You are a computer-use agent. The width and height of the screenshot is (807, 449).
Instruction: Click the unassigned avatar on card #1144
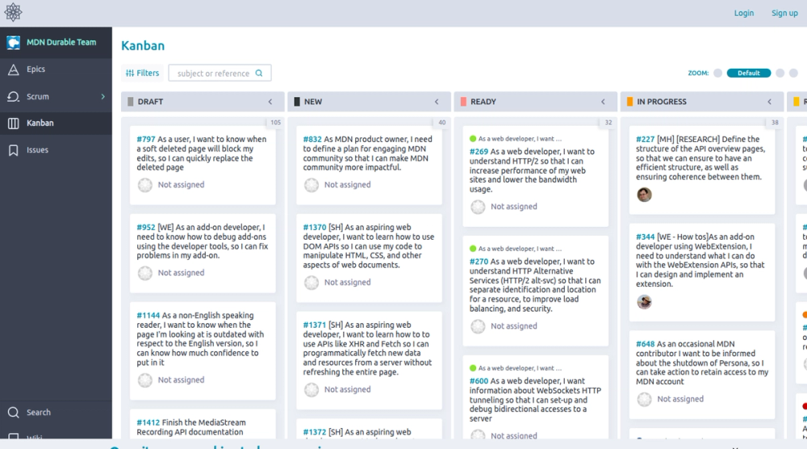145,380
